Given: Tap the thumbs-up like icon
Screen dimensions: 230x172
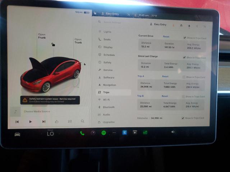Looking at the screenshot, I should (57, 121).
